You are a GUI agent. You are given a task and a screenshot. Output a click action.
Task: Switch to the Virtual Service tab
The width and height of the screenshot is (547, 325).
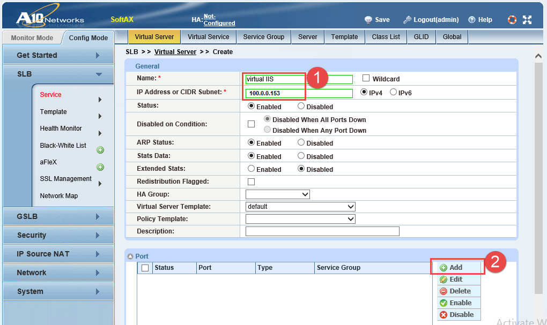click(x=208, y=37)
